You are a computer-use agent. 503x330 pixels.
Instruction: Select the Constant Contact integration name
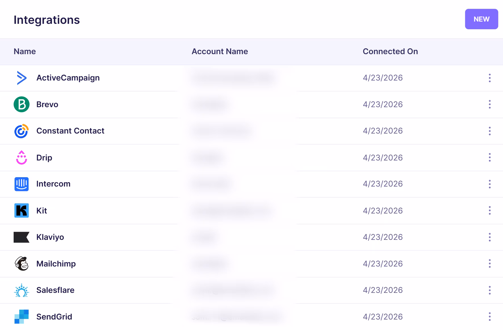pos(70,131)
